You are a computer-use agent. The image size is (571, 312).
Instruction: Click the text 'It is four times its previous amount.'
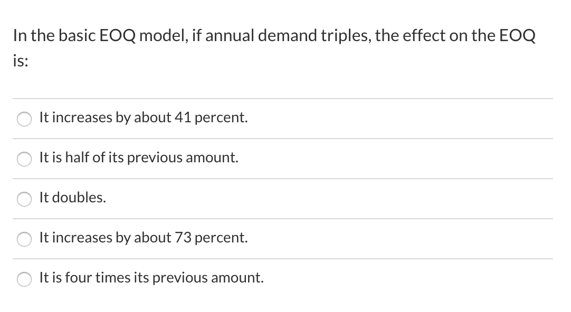(x=151, y=277)
